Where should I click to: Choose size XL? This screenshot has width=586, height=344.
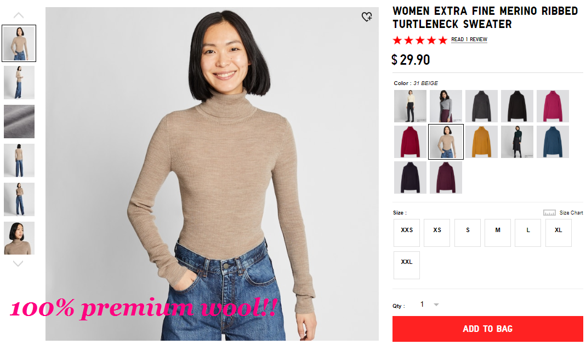point(559,233)
